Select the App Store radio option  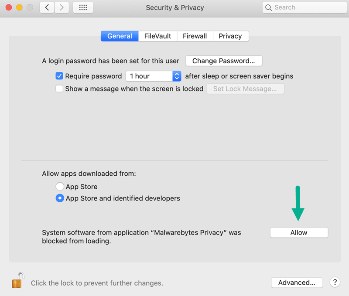60,187
